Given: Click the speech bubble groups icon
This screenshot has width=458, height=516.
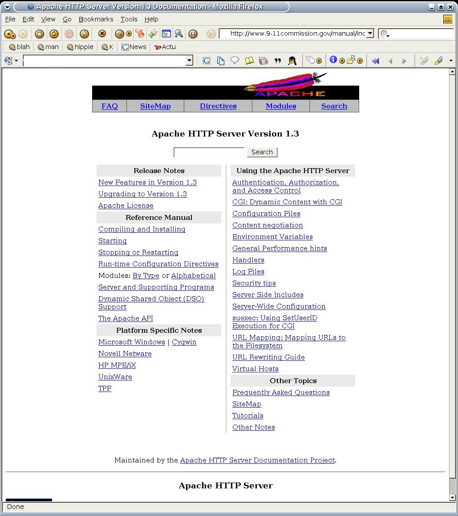Looking at the screenshot, I should pos(235,60).
